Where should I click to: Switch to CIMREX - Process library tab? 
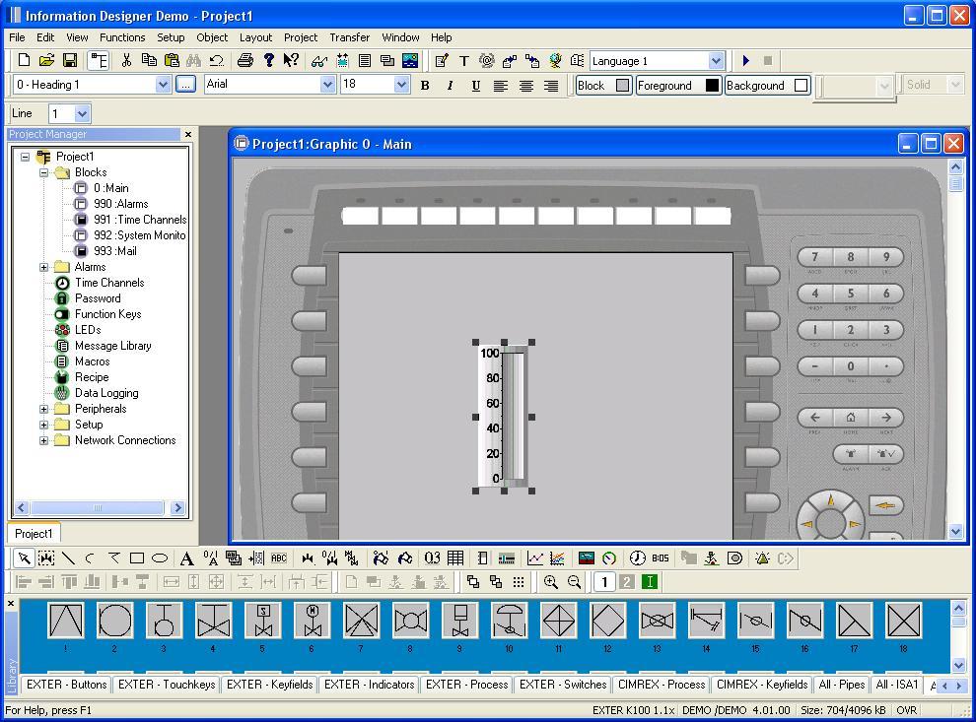(x=662, y=684)
